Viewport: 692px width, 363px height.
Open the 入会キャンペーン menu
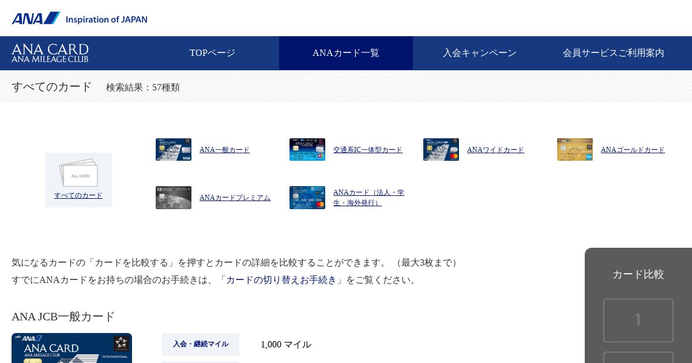[480, 53]
